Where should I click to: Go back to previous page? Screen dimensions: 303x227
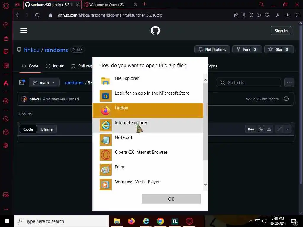(17, 15)
